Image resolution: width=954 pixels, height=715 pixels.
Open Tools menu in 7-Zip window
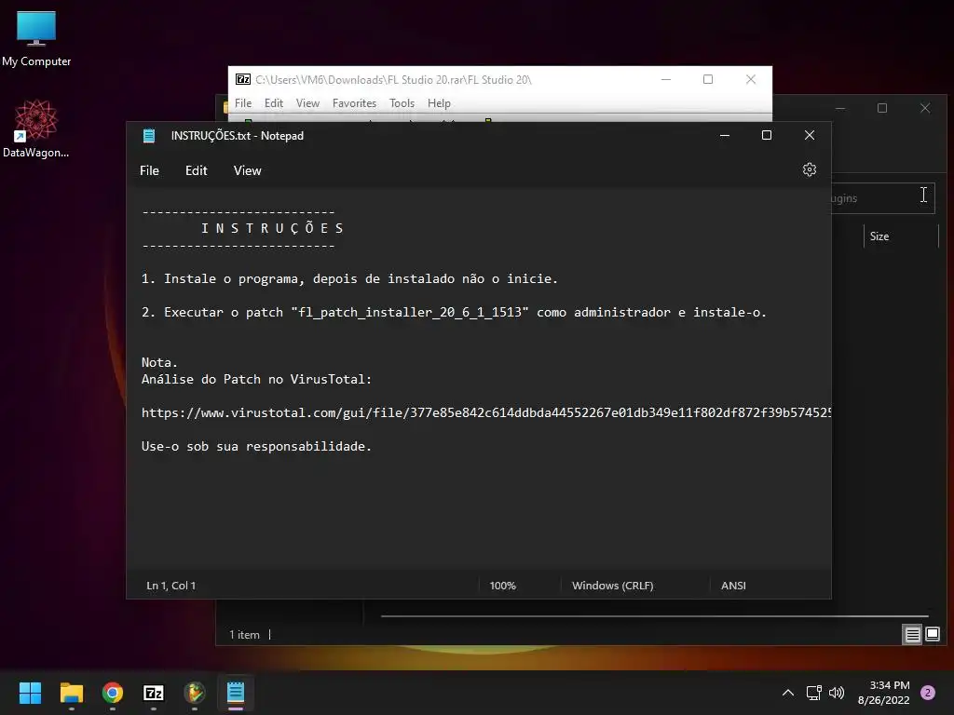pyautogui.click(x=402, y=103)
